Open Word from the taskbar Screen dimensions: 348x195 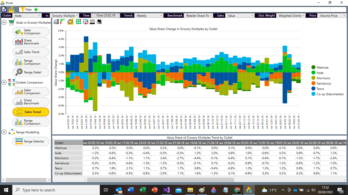130,190
